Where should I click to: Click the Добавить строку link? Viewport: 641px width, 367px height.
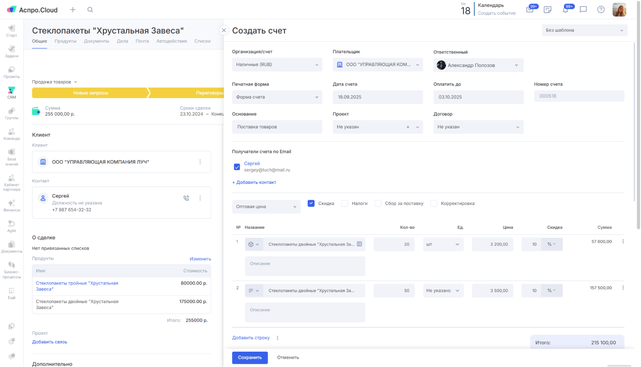tap(251, 338)
